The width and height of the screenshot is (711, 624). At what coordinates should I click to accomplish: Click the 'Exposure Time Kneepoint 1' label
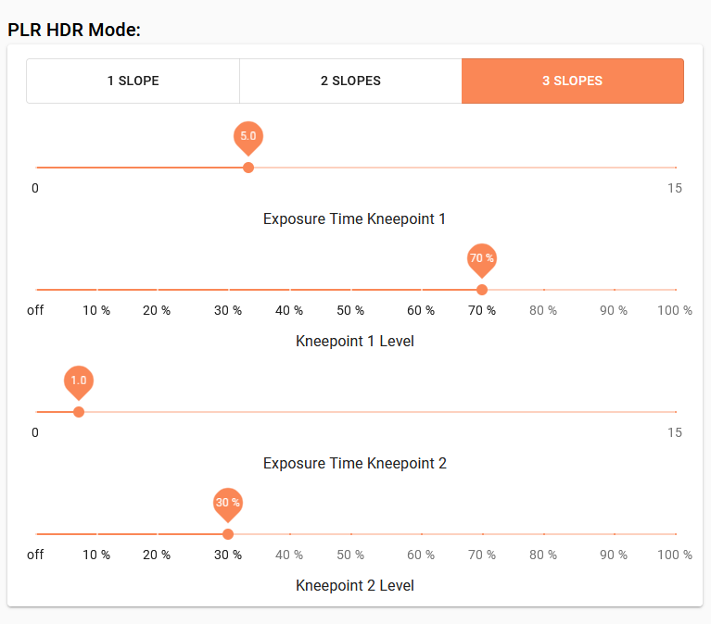[x=355, y=219]
